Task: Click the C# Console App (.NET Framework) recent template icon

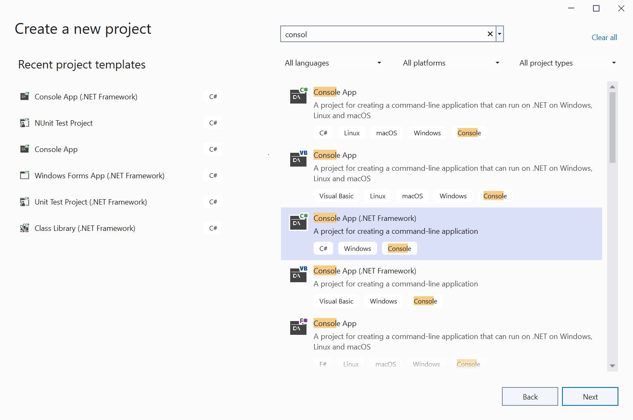Action: (25, 96)
